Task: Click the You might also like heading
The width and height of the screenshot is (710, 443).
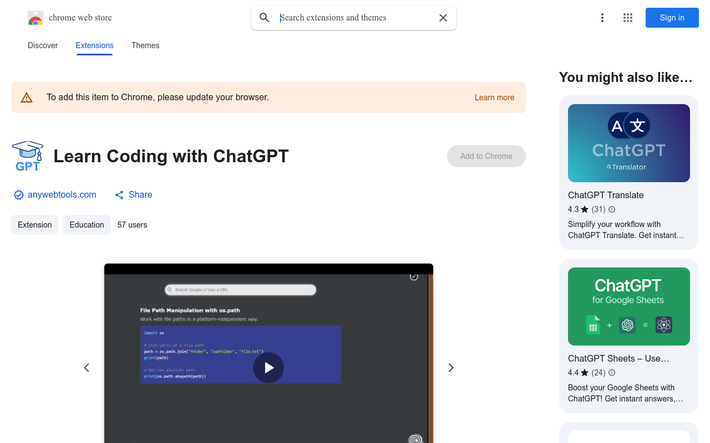Action: (x=626, y=78)
